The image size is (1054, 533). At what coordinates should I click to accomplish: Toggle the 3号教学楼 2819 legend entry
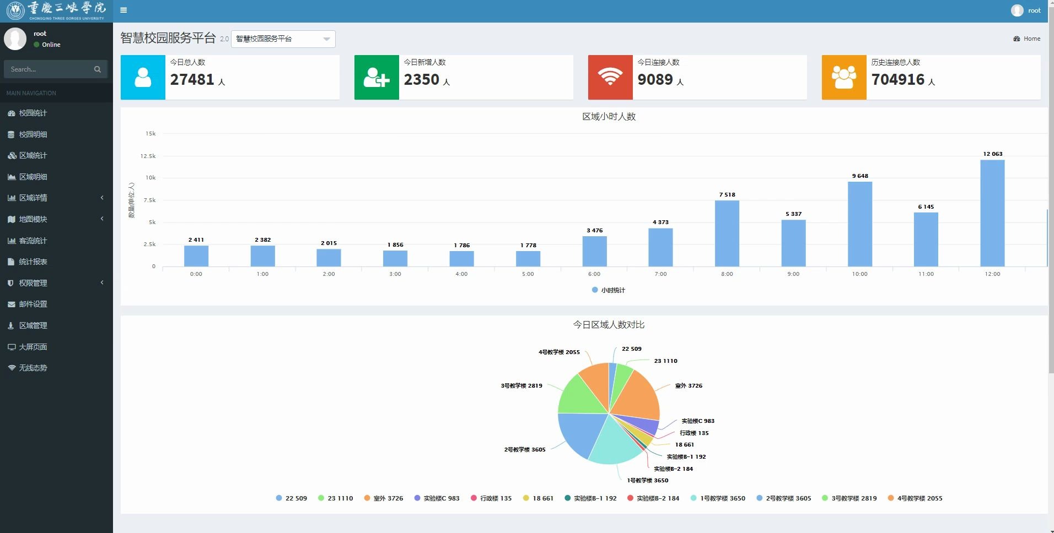click(849, 498)
